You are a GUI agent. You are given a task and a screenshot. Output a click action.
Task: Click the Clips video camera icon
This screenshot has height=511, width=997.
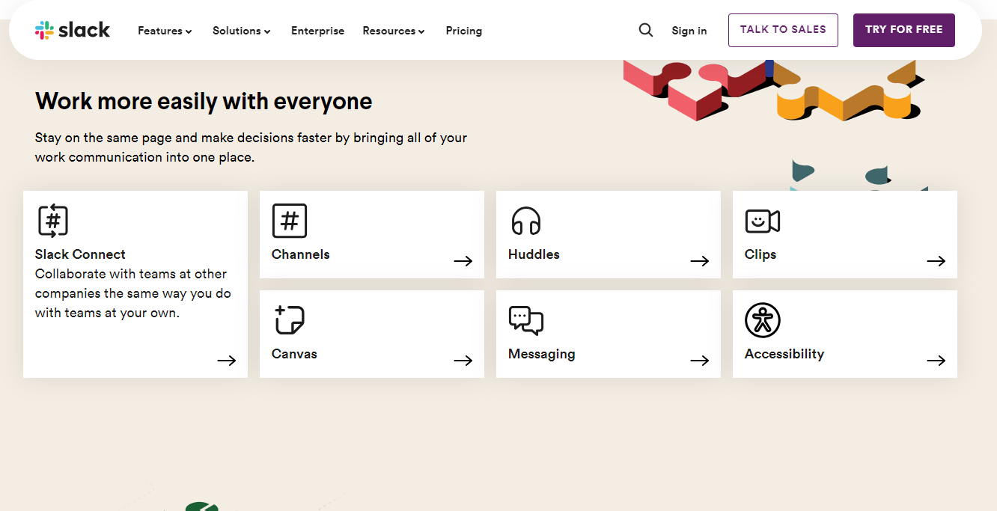[763, 221]
